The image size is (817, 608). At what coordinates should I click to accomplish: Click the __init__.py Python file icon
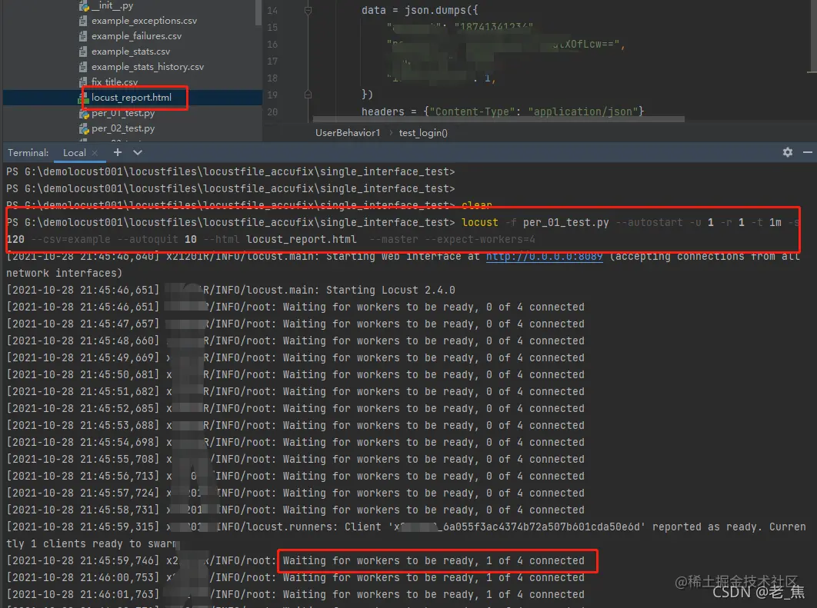coord(83,5)
